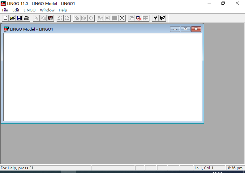
Task: Minimize the LINGO Model - LINGO1 child window
Action: [x=175, y=29]
